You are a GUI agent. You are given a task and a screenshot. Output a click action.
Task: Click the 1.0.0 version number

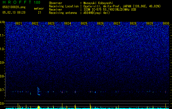37,2
